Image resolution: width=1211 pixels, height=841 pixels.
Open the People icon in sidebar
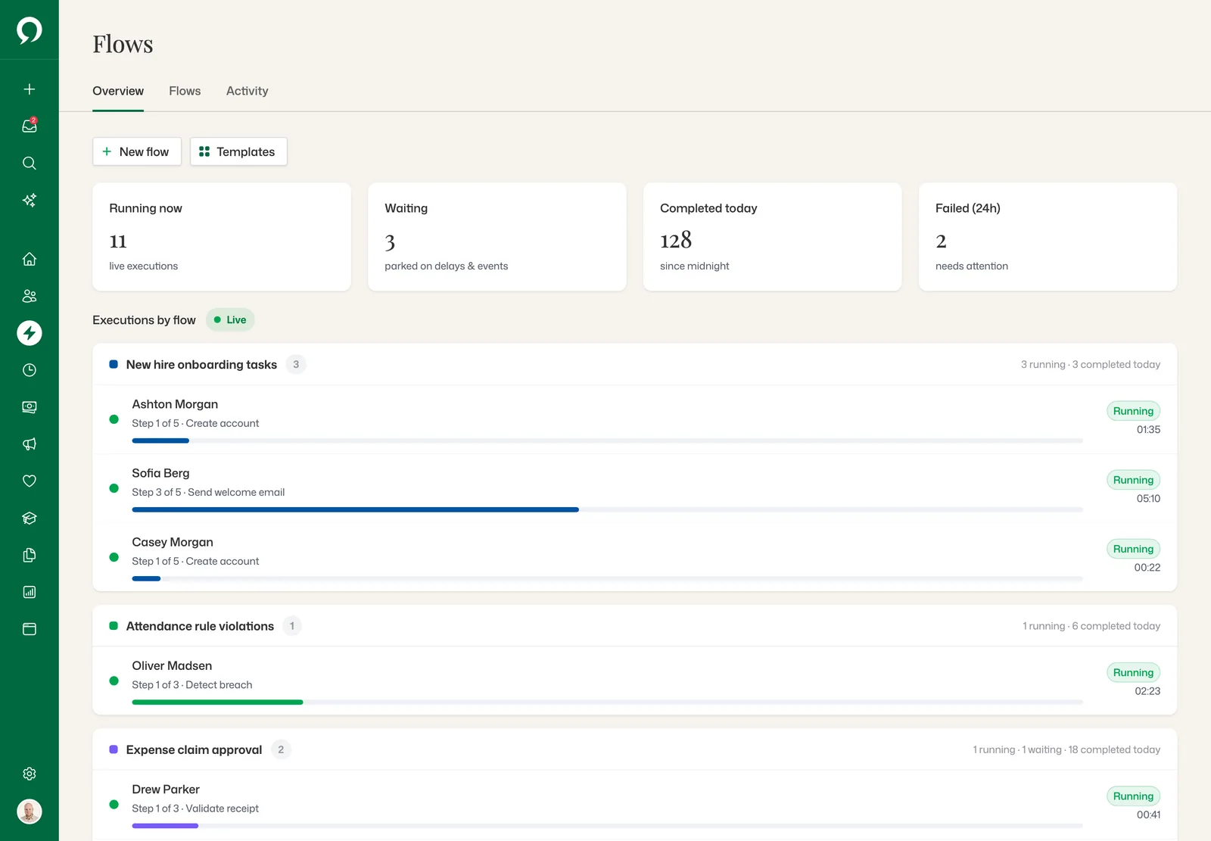30,296
